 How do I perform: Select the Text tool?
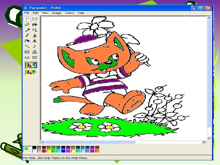coord(35,41)
